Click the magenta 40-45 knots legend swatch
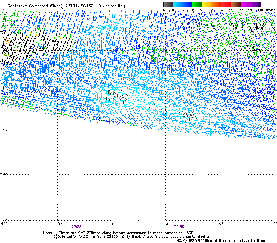The width and height of the screenshot is (277, 243). (x=246, y=4)
